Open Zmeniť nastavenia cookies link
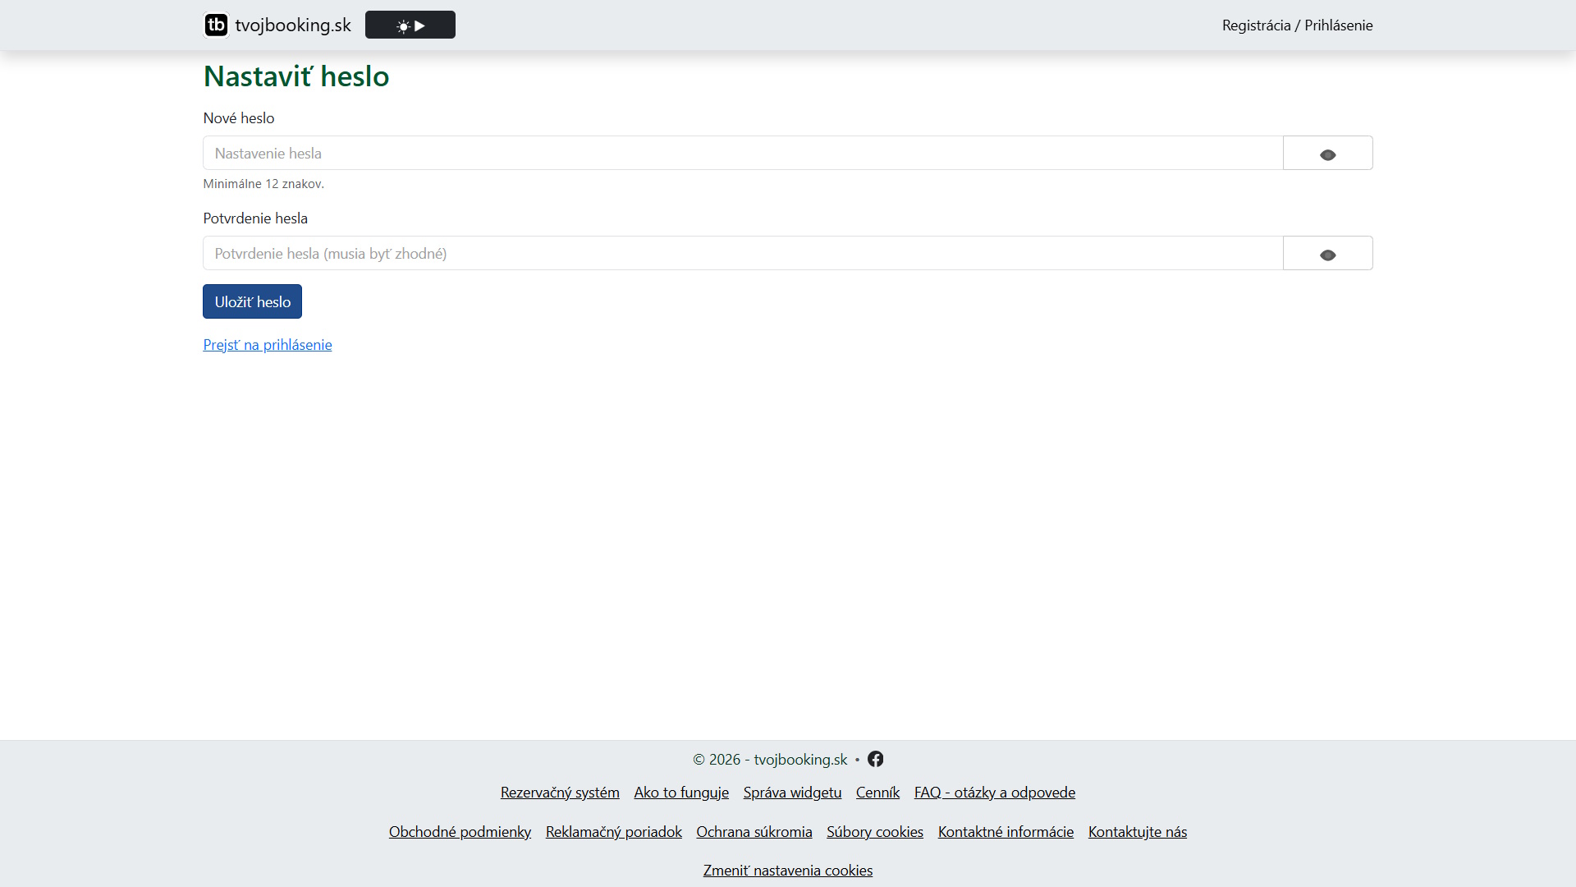Screen dimensions: 1576x887 pyautogui.click(x=788, y=871)
